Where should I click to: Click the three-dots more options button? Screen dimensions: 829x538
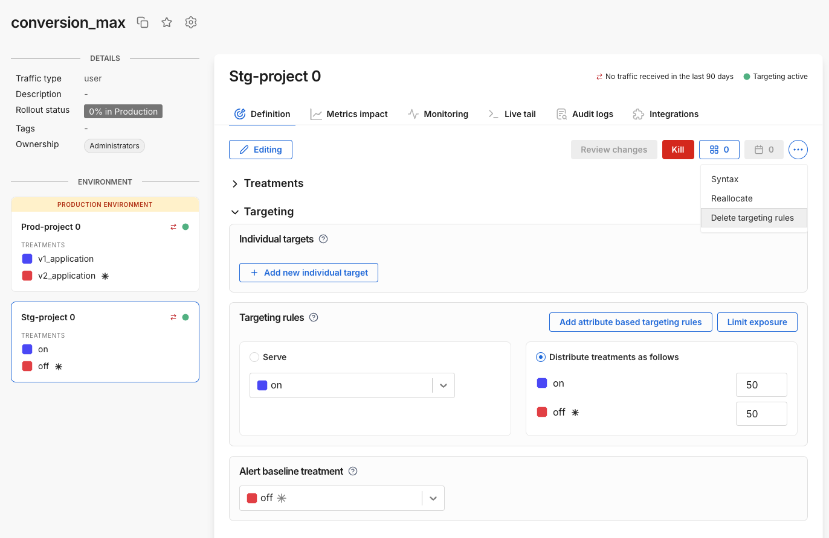coord(798,150)
